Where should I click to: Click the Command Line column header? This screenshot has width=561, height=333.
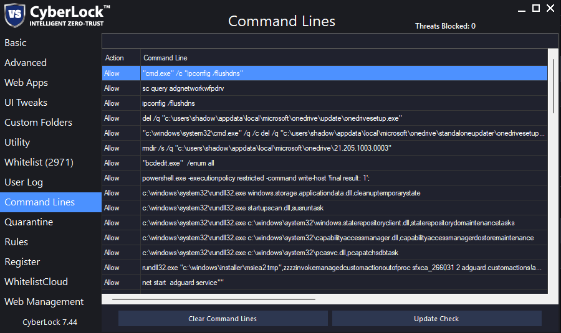[x=165, y=58]
